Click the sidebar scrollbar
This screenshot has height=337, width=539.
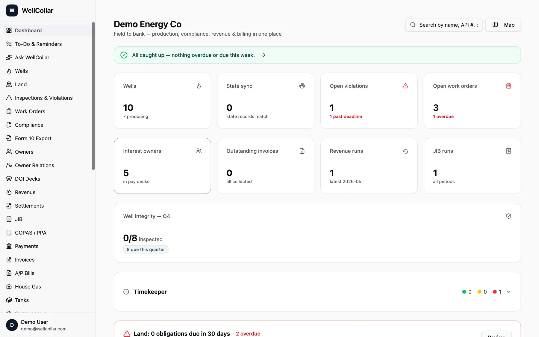[x=93, y=96]
